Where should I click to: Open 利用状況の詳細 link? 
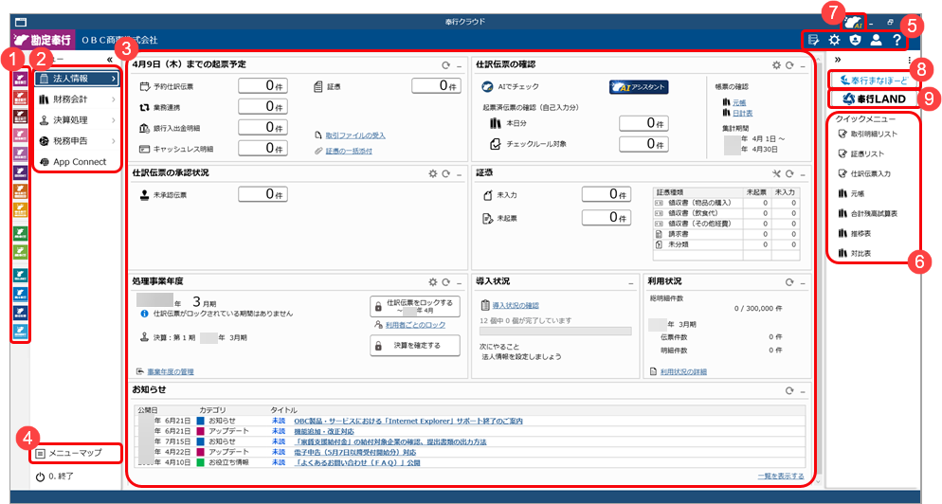point(683,372)
